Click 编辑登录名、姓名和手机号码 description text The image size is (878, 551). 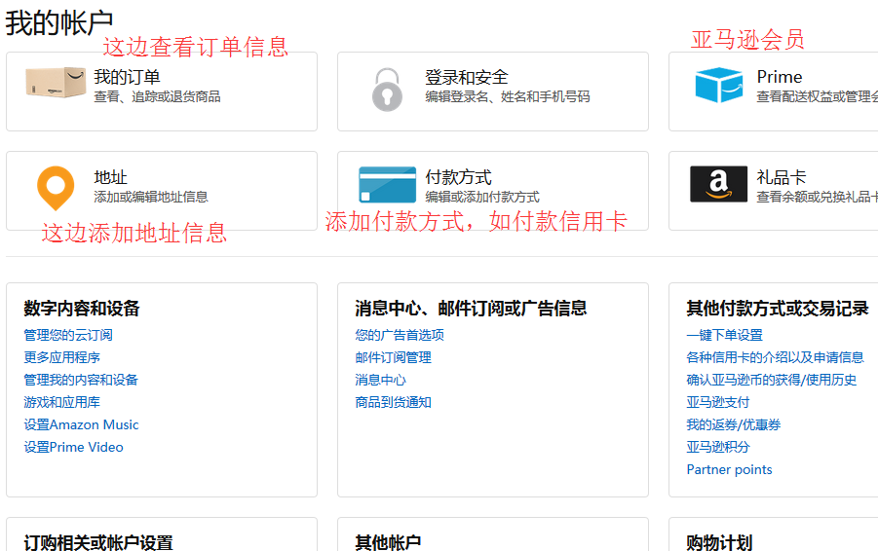click(508, 96)
